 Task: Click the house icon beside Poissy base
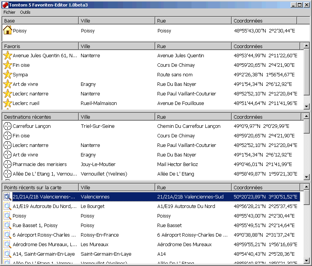tap(8, 31)
